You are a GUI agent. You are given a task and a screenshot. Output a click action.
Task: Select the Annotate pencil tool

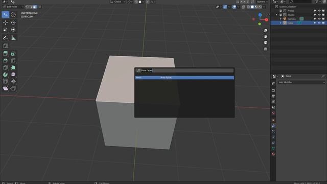(6, 38)
